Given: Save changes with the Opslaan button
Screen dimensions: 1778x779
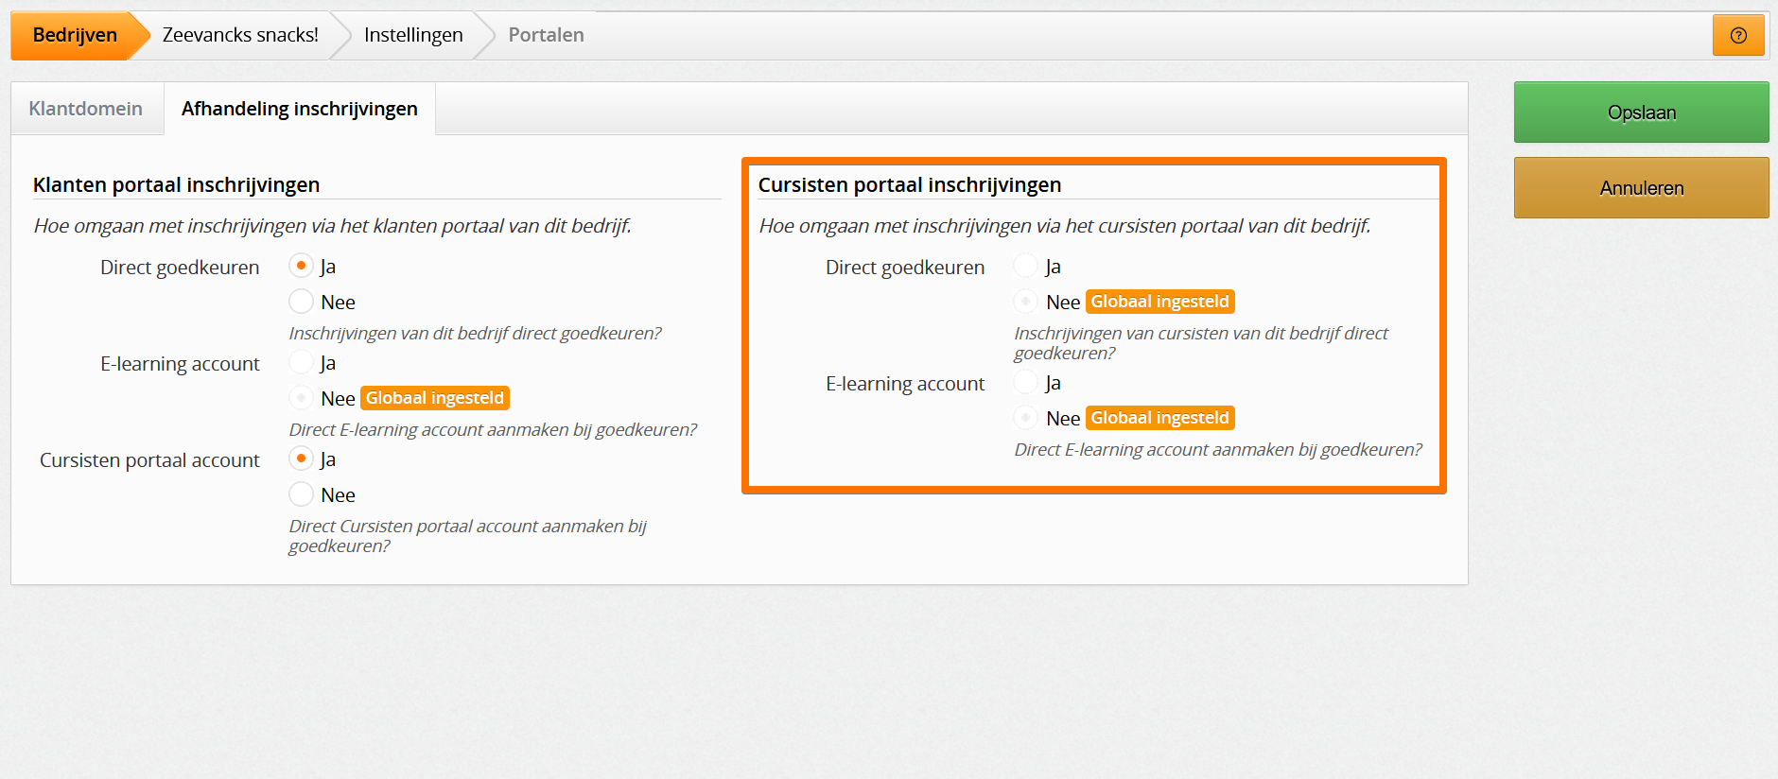Looking at the screenshot, I should coord(1641,113).
